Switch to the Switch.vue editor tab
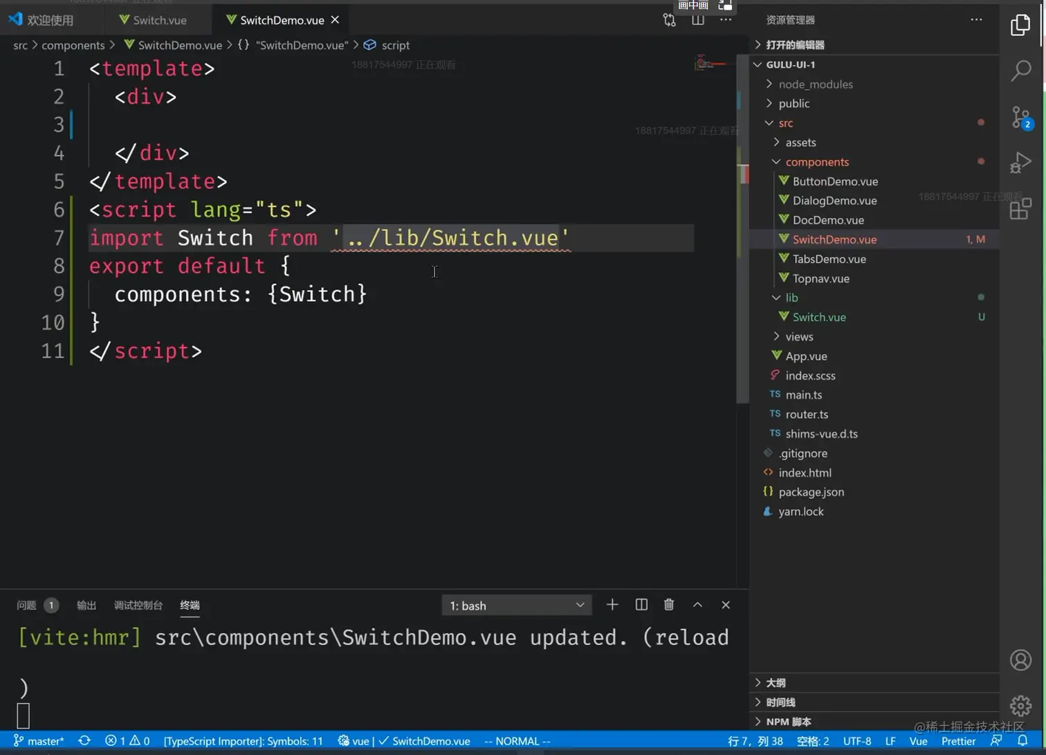 click(158, 20)
